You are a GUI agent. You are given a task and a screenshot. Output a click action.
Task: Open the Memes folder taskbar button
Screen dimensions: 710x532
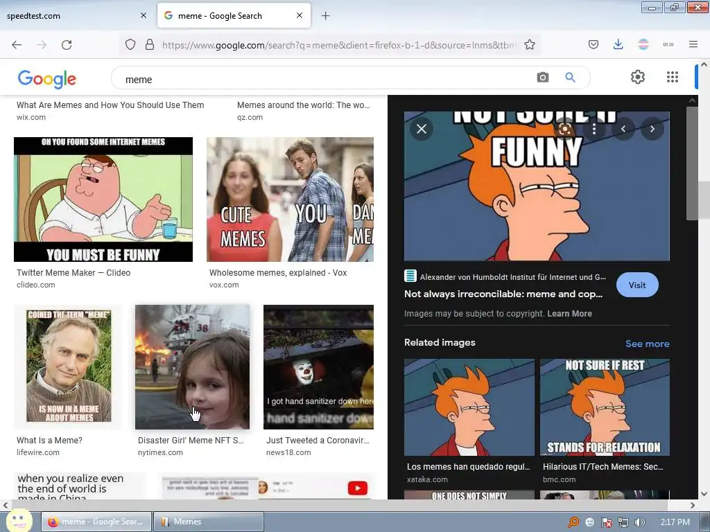coord(209,522)
